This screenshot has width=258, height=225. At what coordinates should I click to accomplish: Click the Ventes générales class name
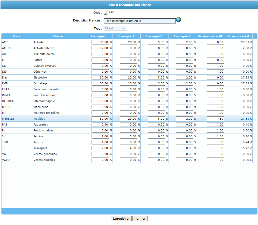[x=45, y=154]
